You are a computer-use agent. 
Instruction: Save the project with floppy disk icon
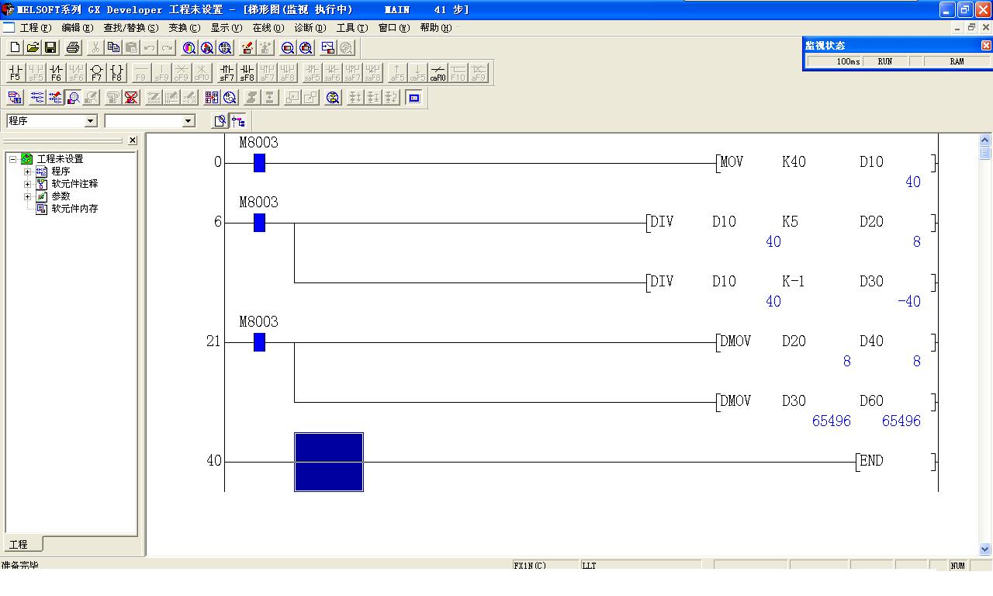(x=50, y=48)
